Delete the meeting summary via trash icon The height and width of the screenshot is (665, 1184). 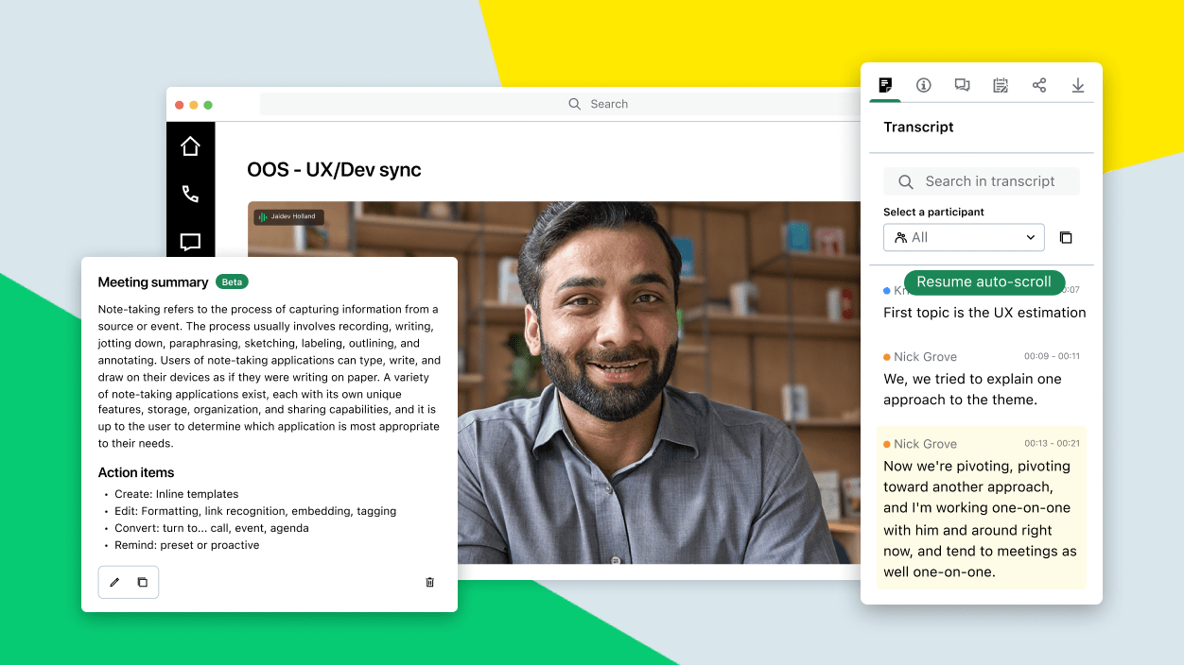429,582
